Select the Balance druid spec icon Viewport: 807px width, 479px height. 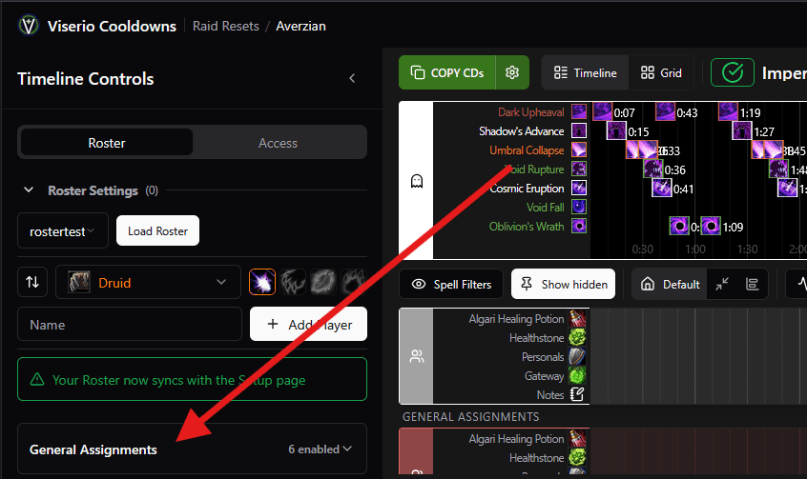click(262, 282)
